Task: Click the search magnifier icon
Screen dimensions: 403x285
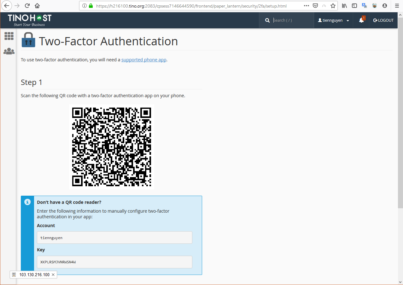Action: click(x=267, y=20)
